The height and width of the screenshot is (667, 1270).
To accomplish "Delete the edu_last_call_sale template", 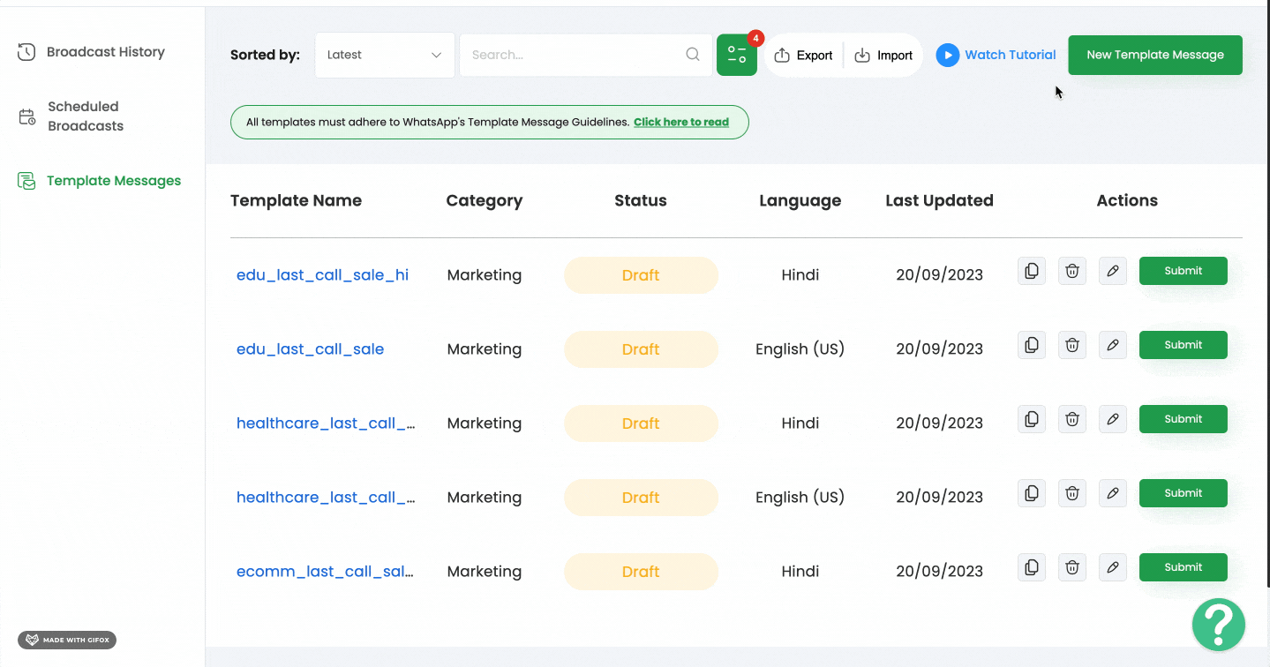I will coord(1072,345).
